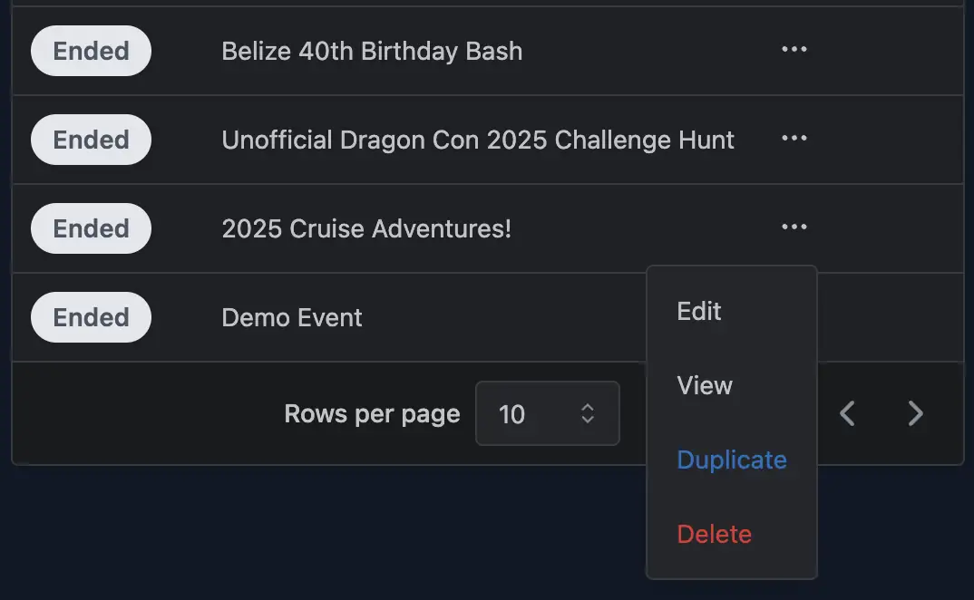Click the Ended badge on Belize 40th Birthday Bash
The height and width of the screenshot is (600, 974).
pyautogui.click(x=90, y=50)
